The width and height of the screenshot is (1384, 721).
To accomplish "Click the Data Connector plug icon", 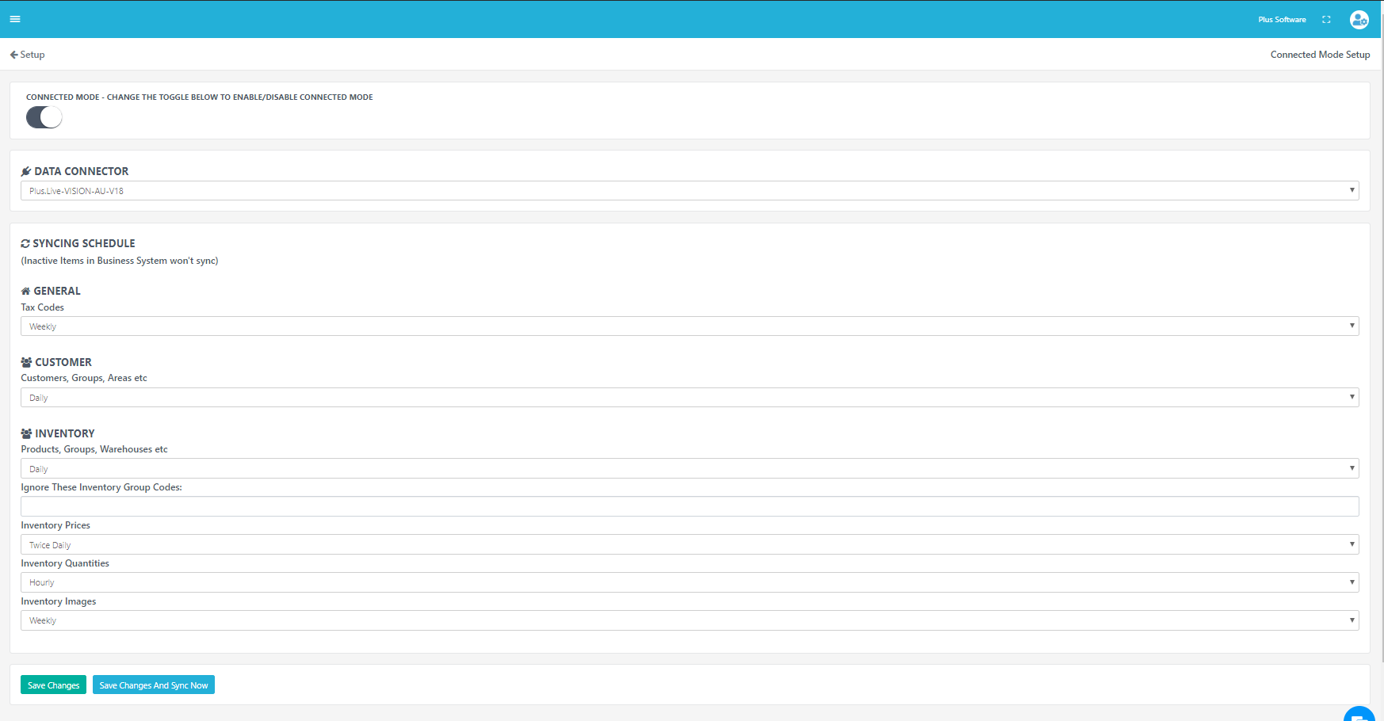I will click(x=25, y=171).
